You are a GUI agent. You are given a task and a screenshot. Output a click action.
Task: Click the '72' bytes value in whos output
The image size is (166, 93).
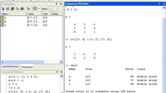132,80
